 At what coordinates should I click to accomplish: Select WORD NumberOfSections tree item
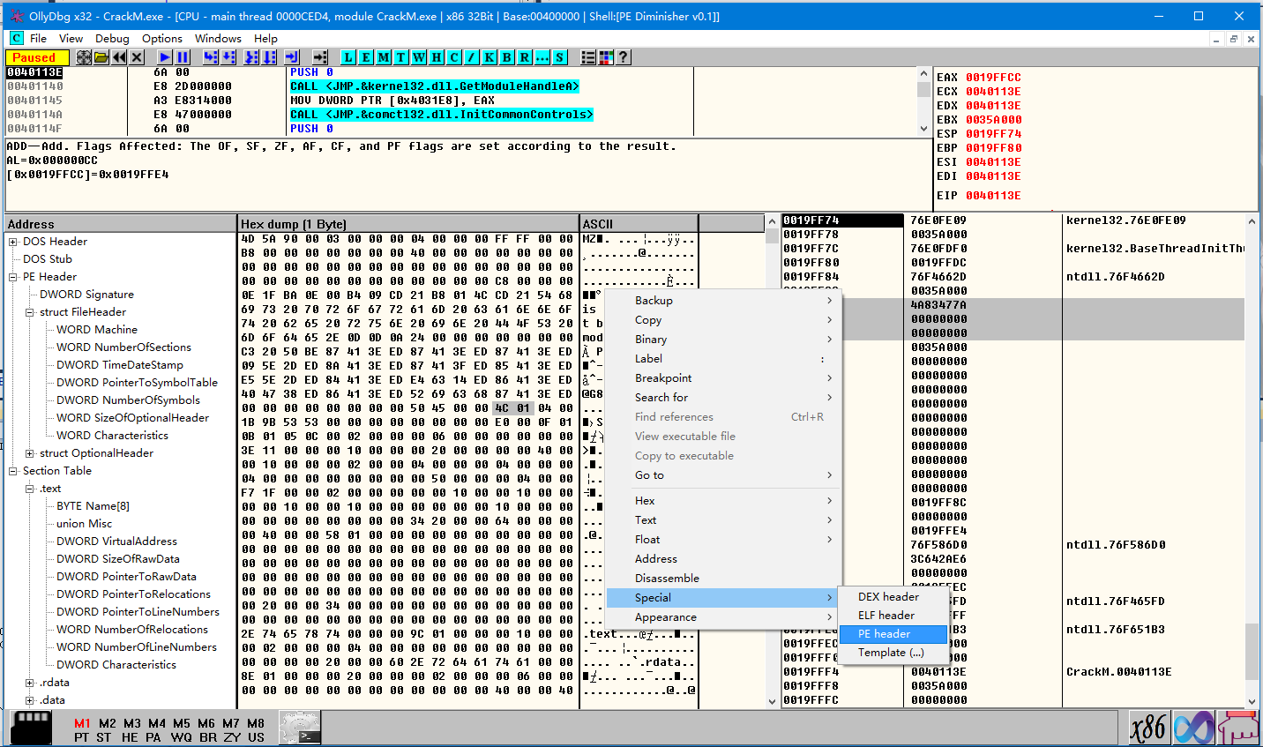[123, 347]
